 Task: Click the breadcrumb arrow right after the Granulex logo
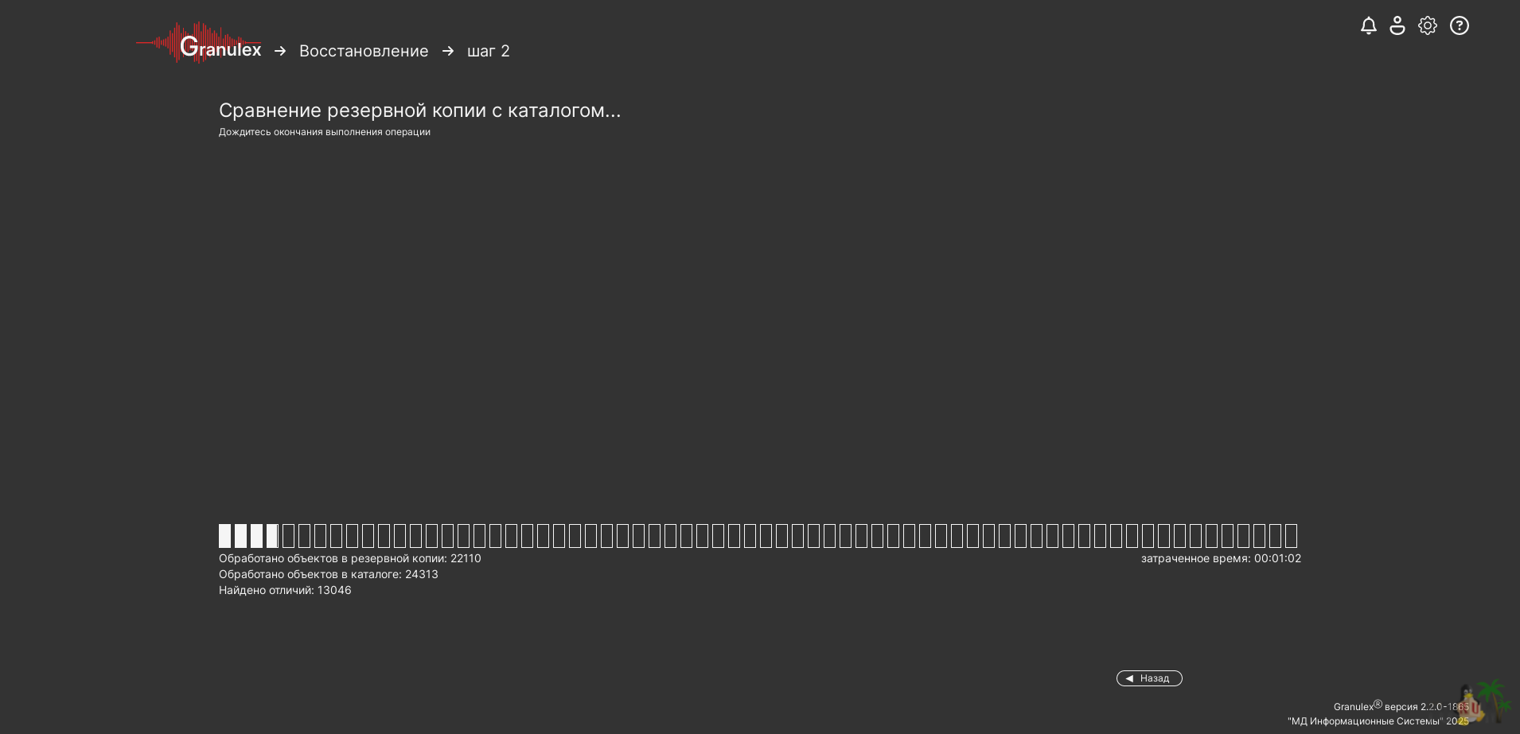(280, 51)
